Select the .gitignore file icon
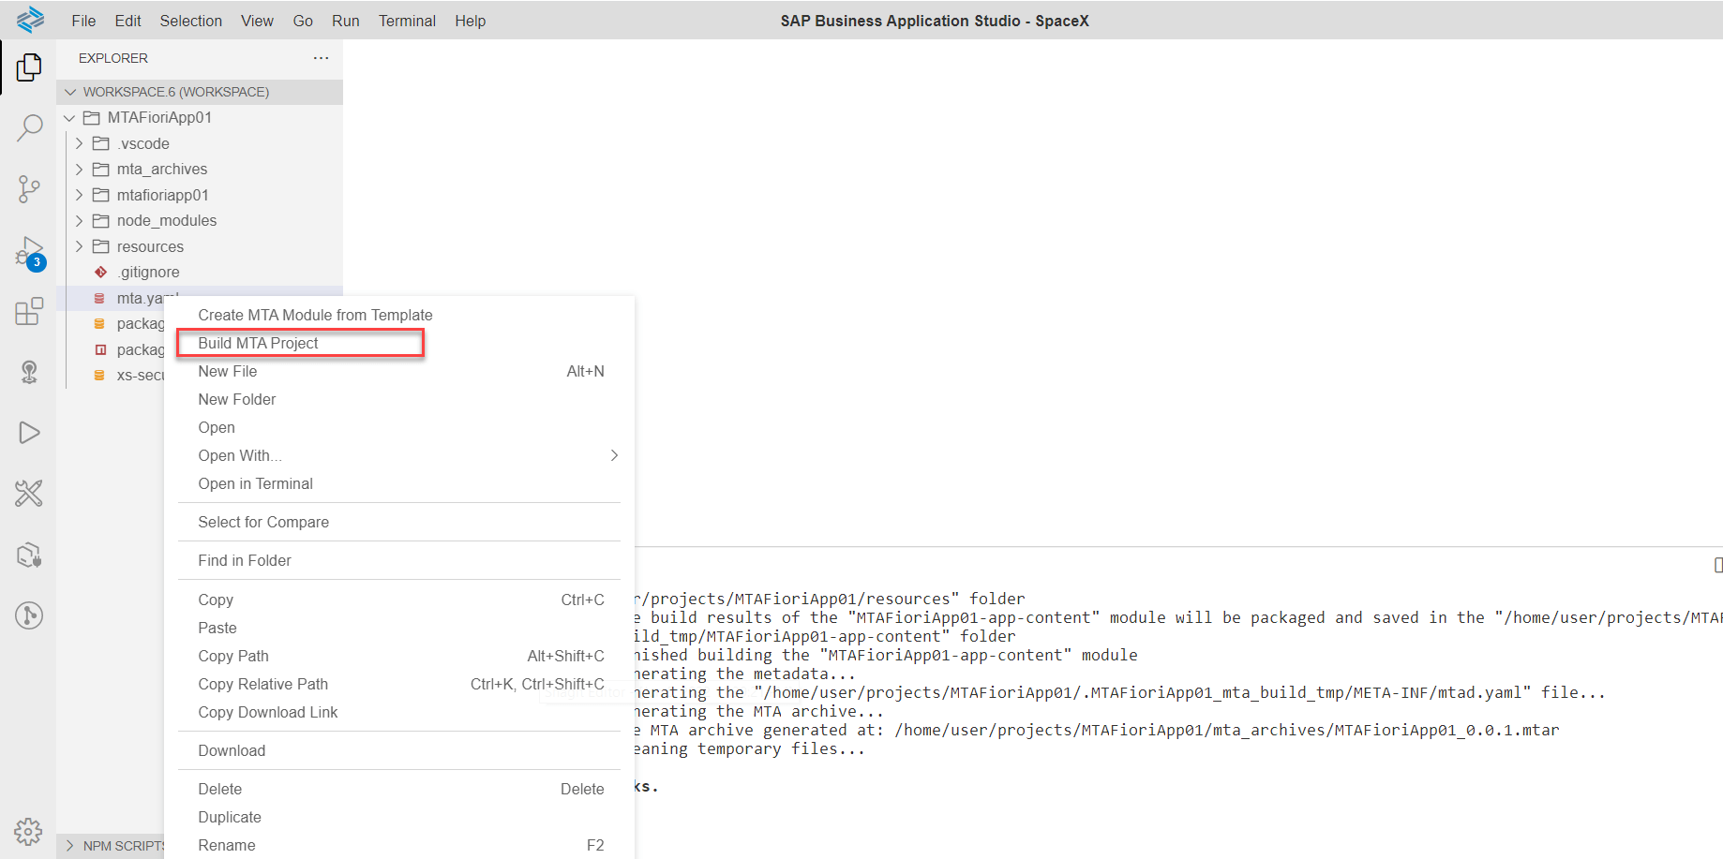 (x=100, y=272)
